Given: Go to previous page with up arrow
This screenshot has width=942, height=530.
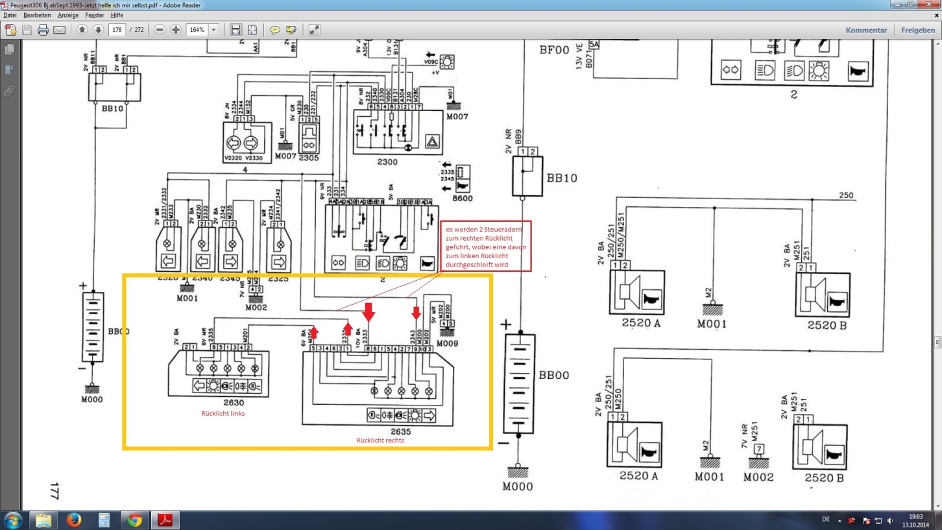Looking at the screenshot, I should tap(82, 30).
